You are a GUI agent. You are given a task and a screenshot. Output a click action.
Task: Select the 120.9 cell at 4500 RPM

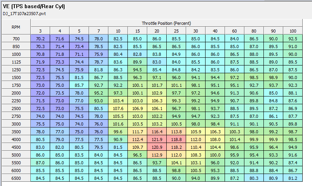point(157,147)
